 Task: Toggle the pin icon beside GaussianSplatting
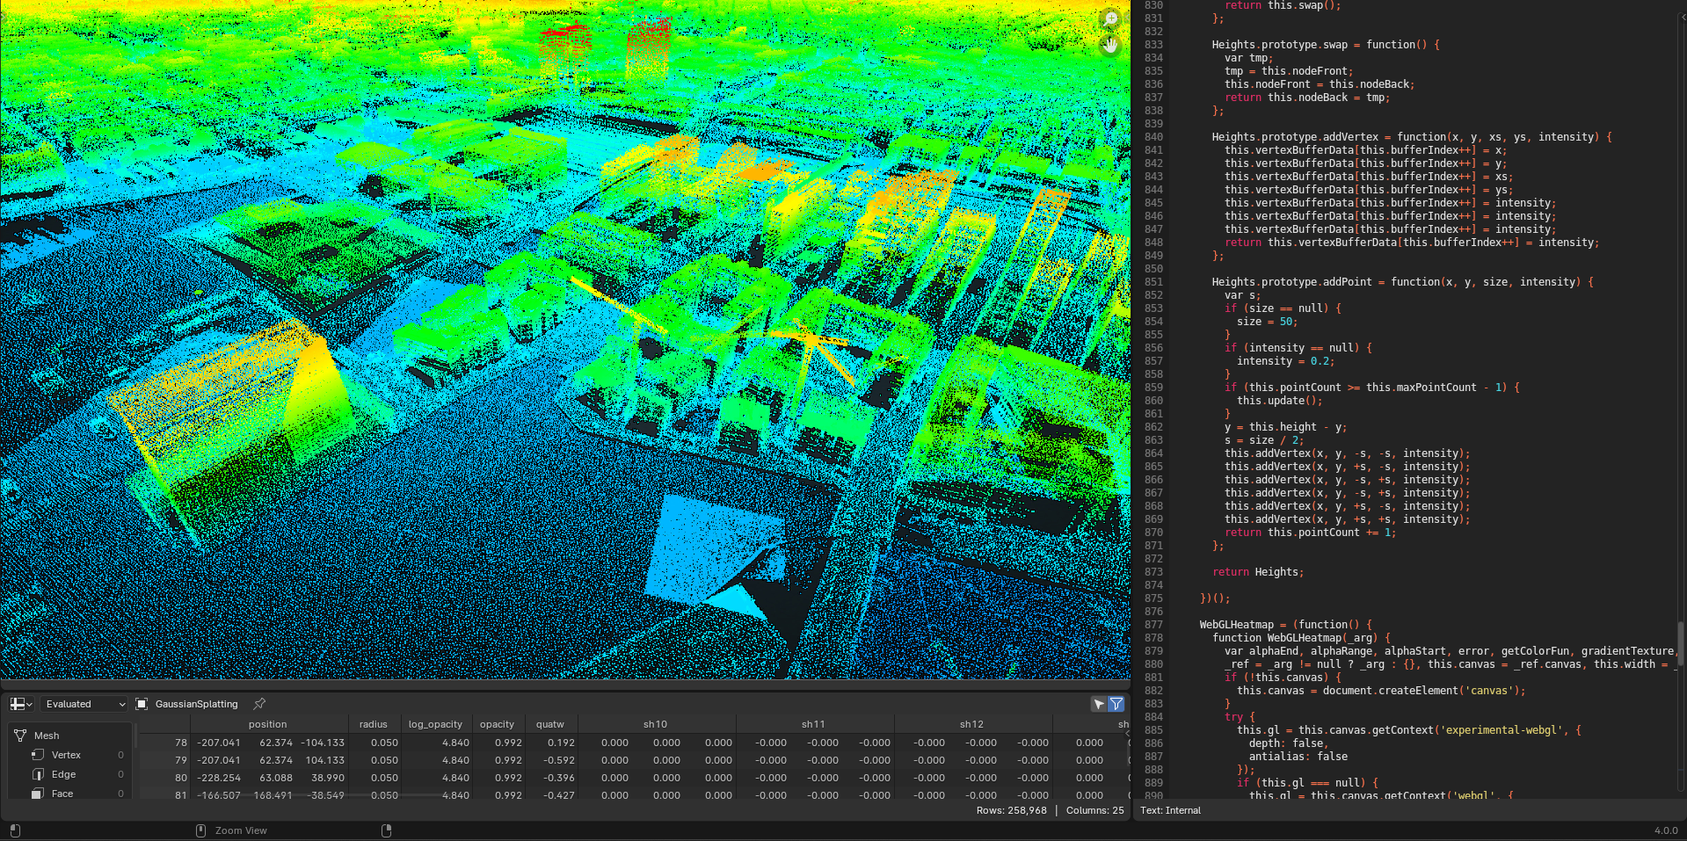click(259, 704)
